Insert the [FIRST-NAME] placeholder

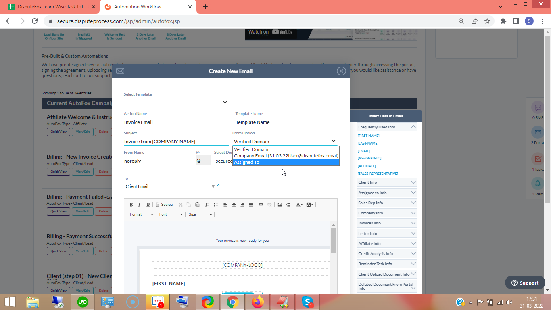click(x=369, y=136)
